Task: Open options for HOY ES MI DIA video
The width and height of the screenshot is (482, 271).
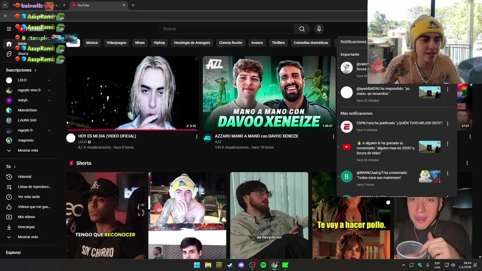Action: tap(197, 137)
